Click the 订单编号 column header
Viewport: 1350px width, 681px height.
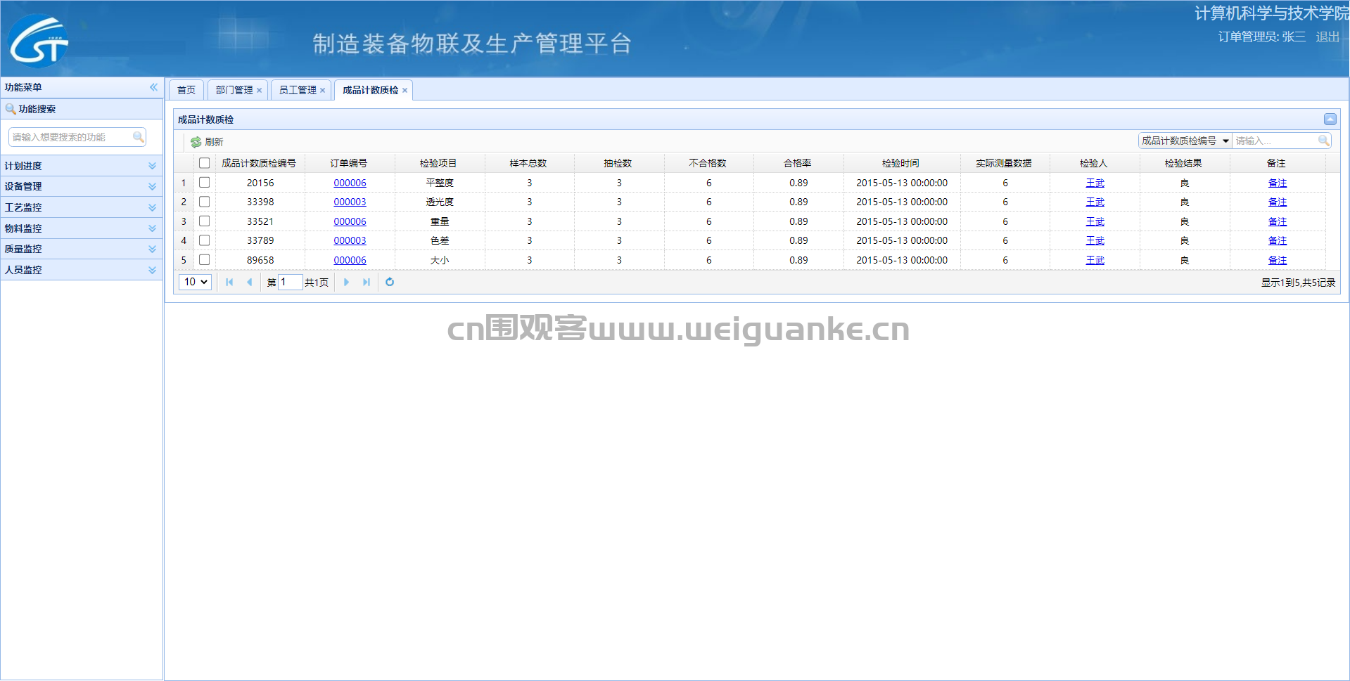349,163
